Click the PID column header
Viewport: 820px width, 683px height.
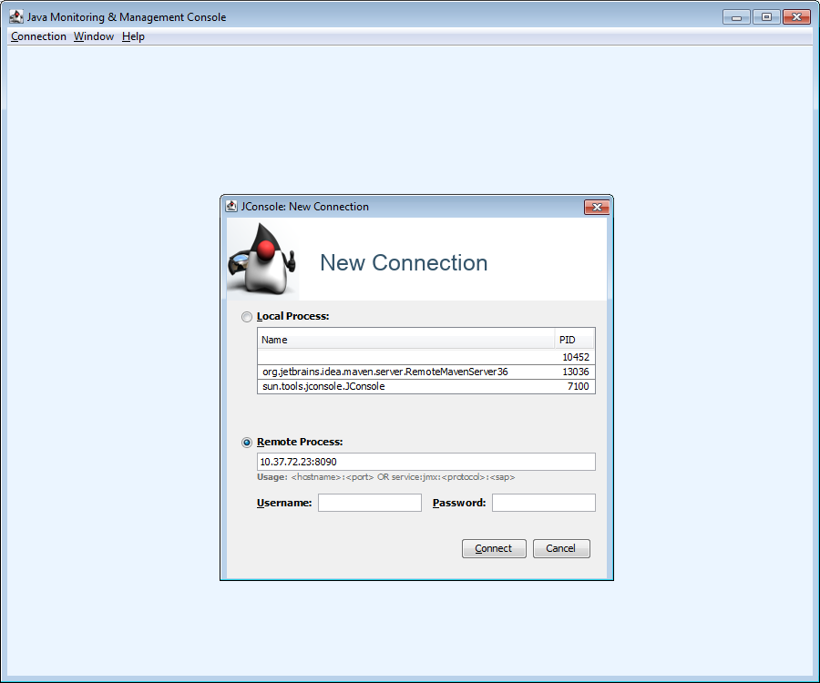tap(574, 340)
